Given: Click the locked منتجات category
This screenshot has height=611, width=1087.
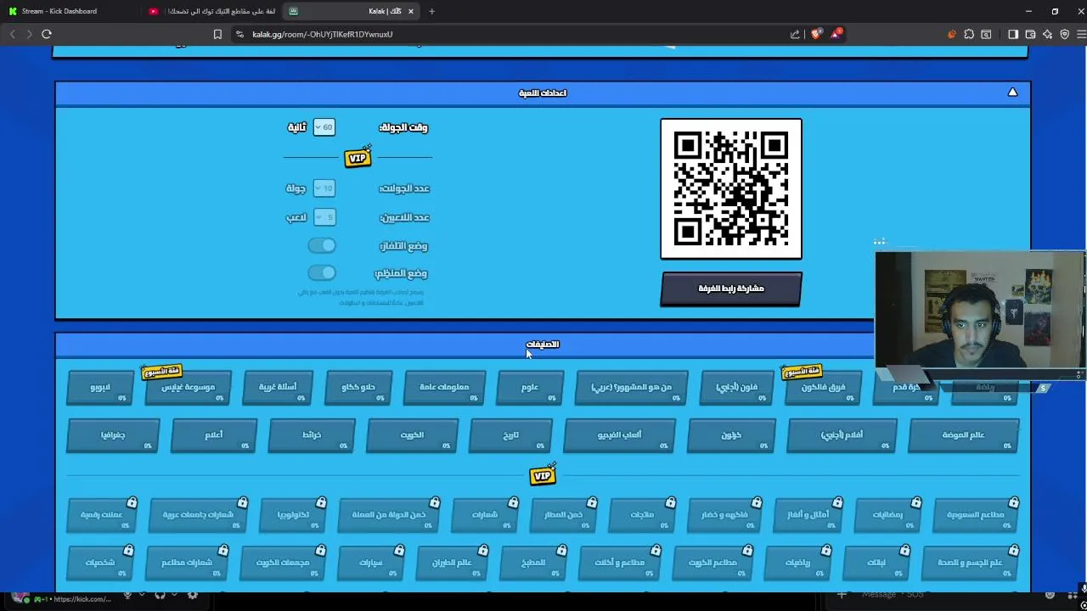Looking at the screenshot, I should [x=642, y=515].
